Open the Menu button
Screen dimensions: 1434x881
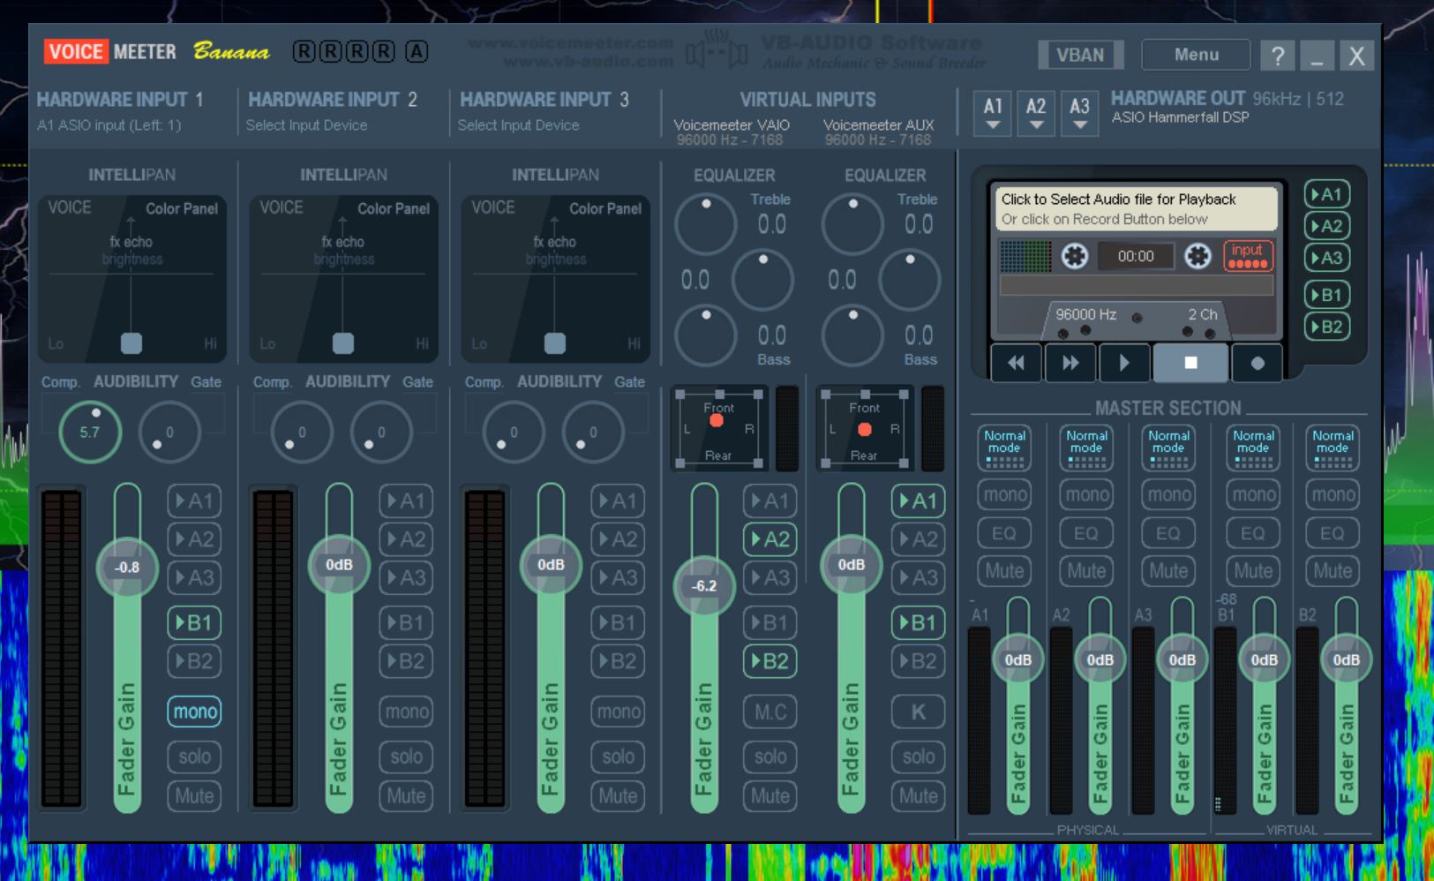point(1196,55)
